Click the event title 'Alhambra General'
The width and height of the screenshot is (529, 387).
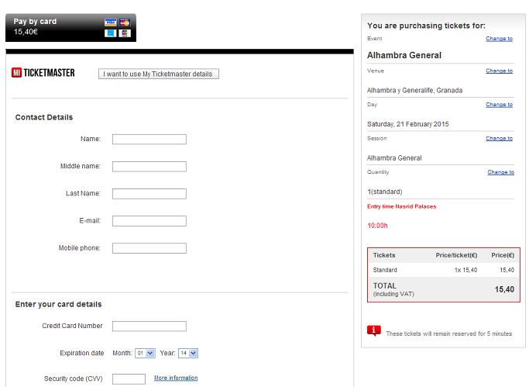tap(404, 55)
